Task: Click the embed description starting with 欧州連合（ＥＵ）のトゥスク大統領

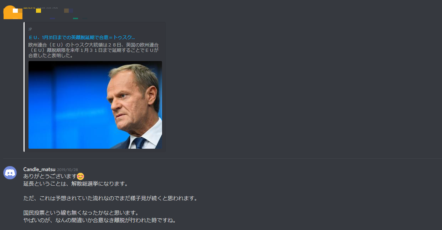Action: coord(93,50)
